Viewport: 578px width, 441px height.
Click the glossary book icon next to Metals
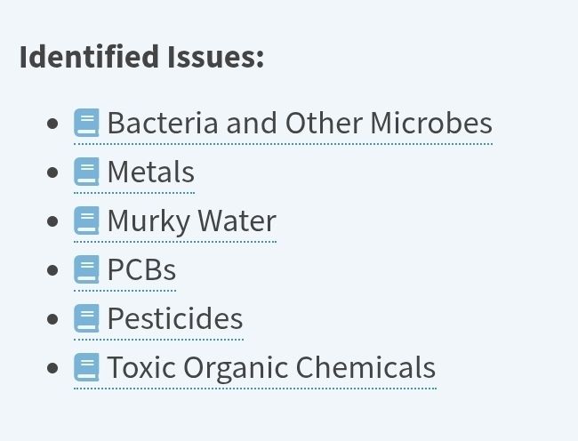pos(86,172)
